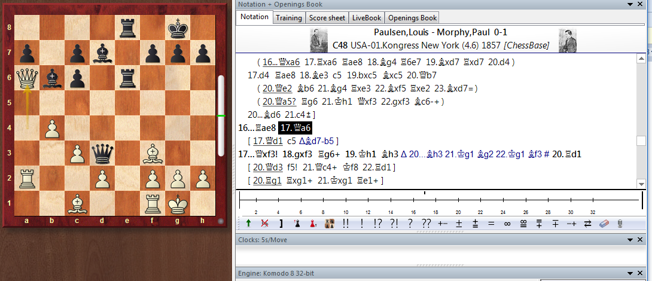This screenshot has width=652, height=281.
Task: Click the red delete variation icon
Action: (x=264, y=223)
